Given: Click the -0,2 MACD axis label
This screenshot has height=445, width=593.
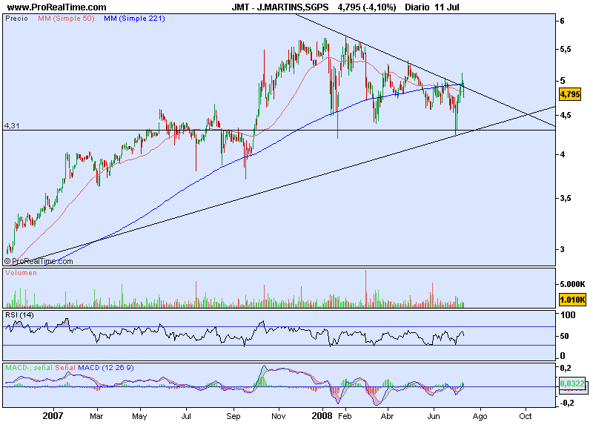Looking at the screenshot, I should pyautogui.click(x=566, y=403).
